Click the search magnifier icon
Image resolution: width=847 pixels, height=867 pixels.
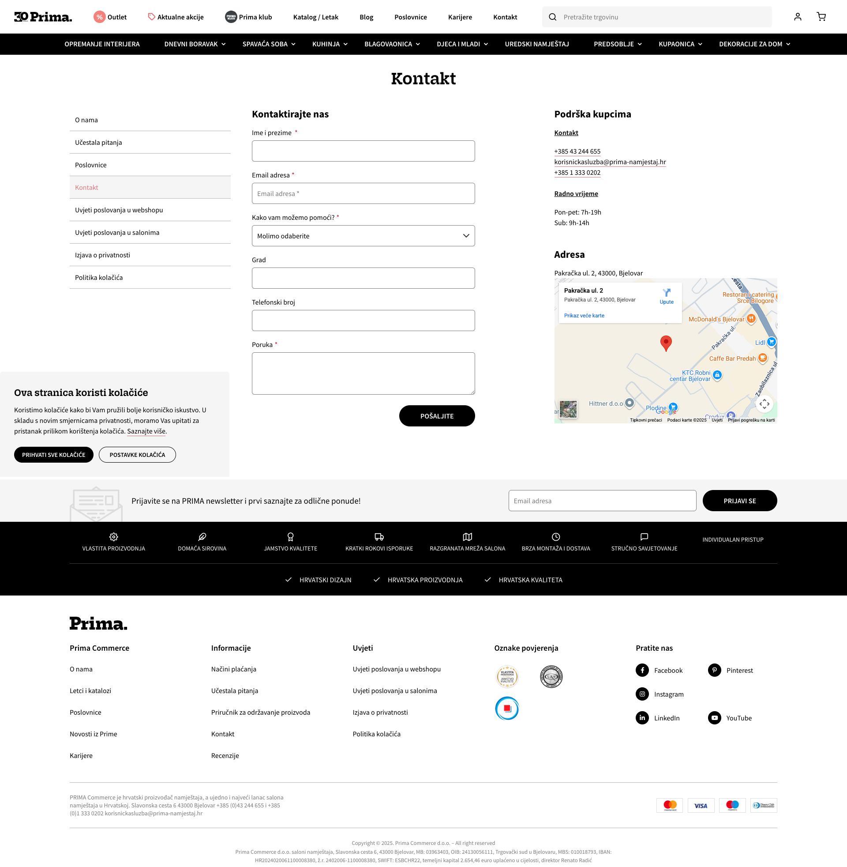[552, 17]
